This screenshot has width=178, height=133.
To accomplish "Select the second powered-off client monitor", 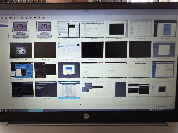I will pyautogui.click(x=44, y=29).
